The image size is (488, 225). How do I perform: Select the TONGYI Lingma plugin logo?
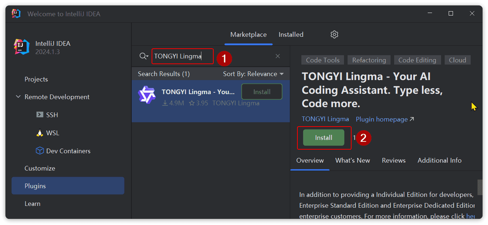pyautogui.click(x=147, y=95)
